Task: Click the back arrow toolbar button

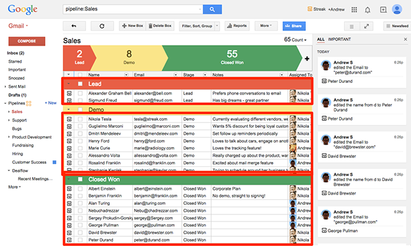Action: (74, 26)
